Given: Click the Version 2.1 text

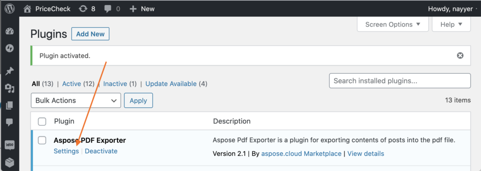Looking at the screenshot, I should pyautogui.click(x=229, y=154).
